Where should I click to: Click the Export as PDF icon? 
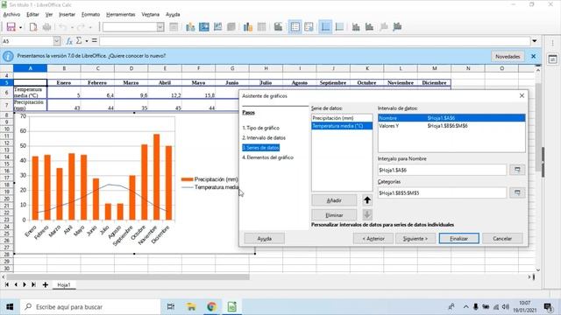[x=33, y=27]
